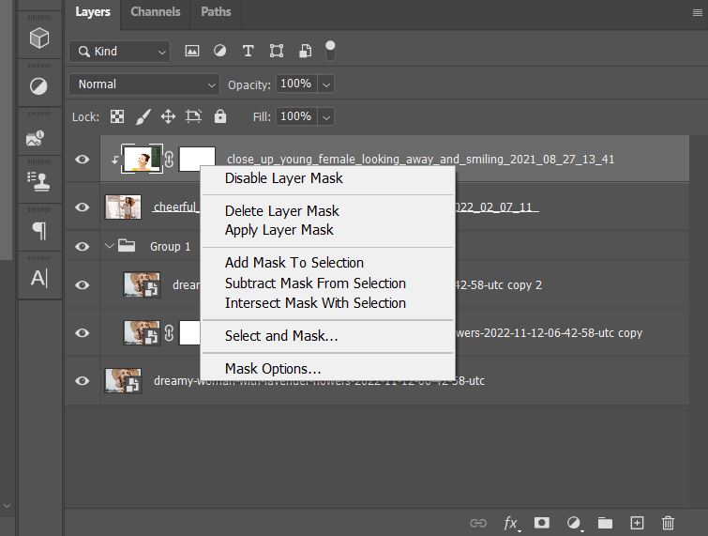Lock image pixels with brush icon
The width and height of the screenshot is (708, 536).
pyautogui.click(x=143, y=116)
